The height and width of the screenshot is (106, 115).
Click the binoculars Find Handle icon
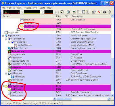tap(104, 12)
